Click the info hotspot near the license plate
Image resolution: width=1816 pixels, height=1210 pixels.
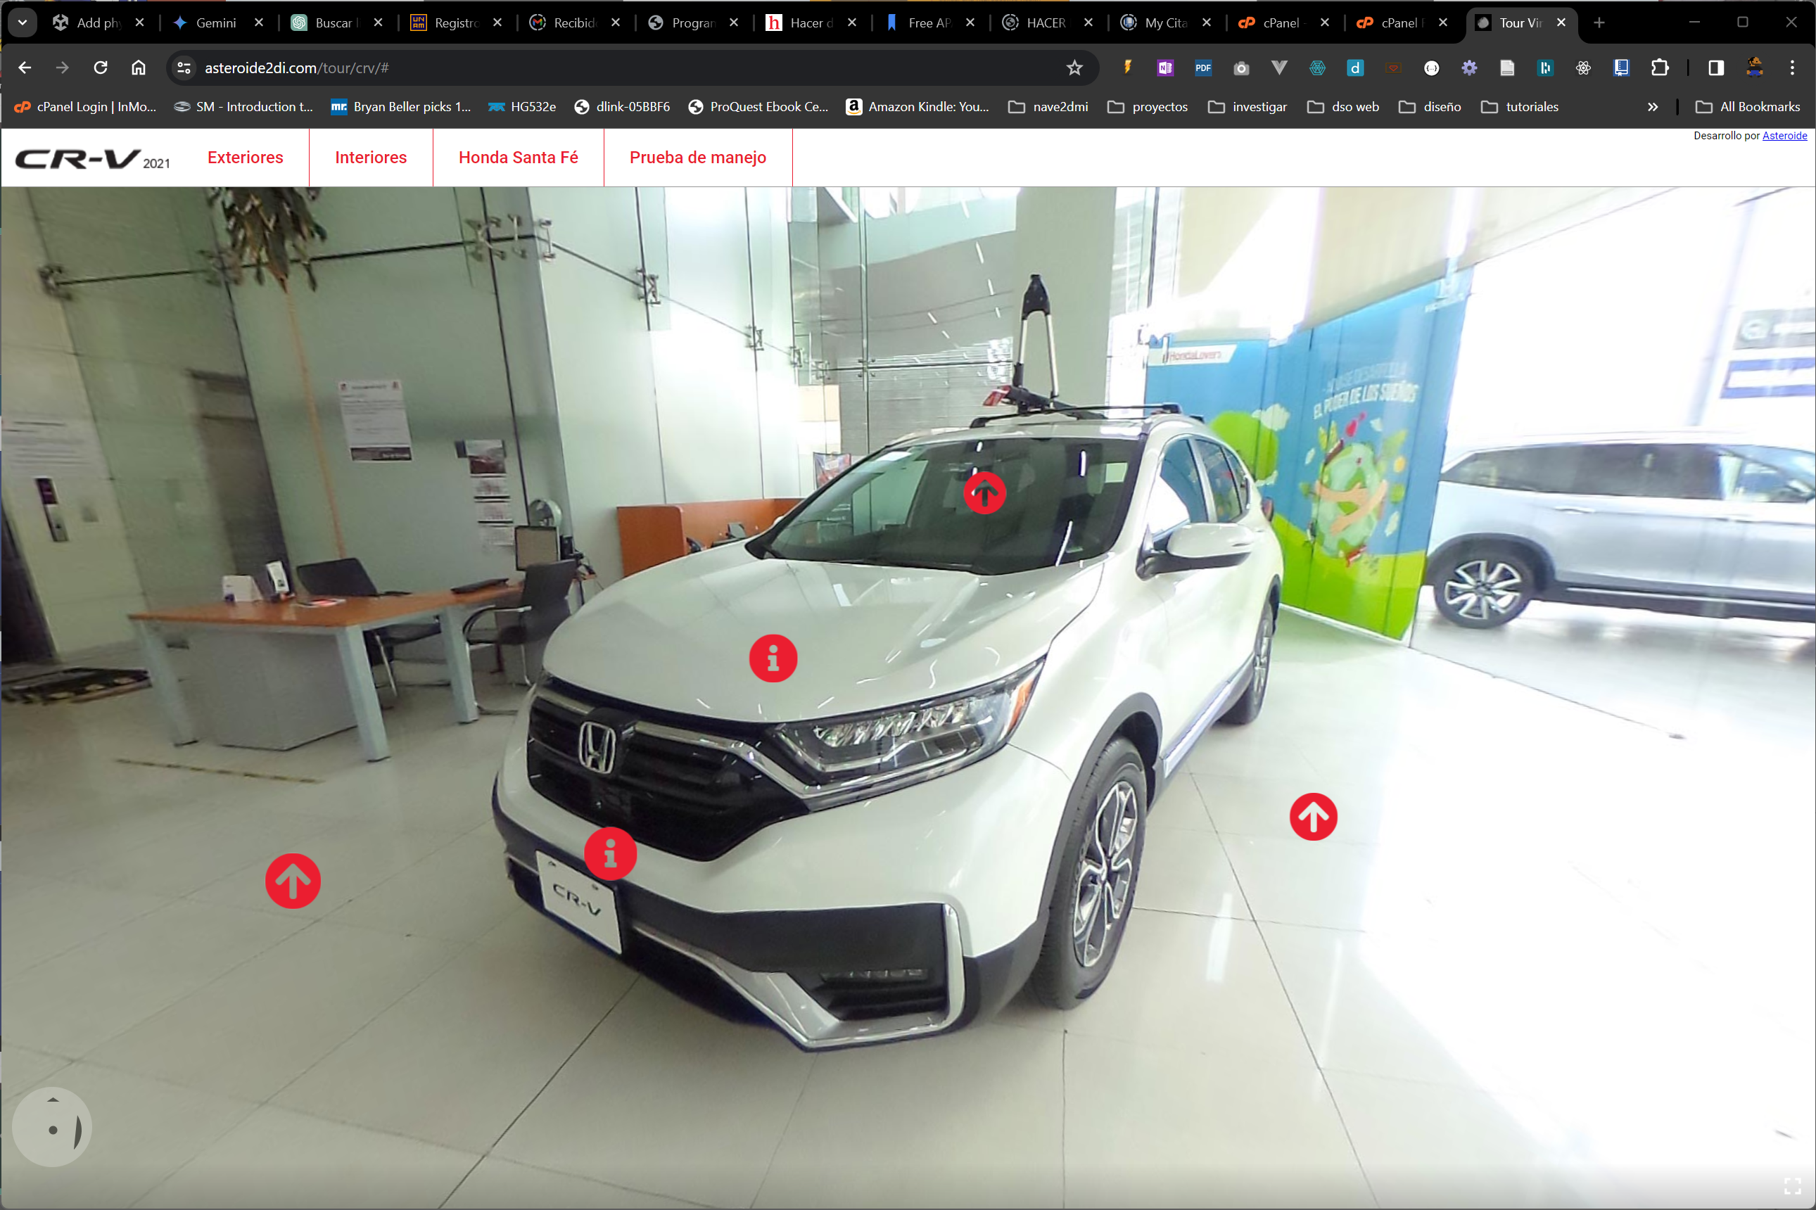tap(610, 853)
